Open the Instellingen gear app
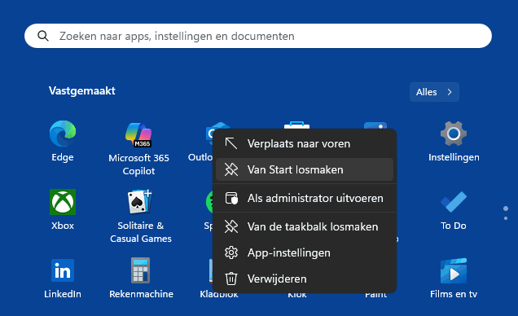The image size is (518, 316). (x=454, y=134)
